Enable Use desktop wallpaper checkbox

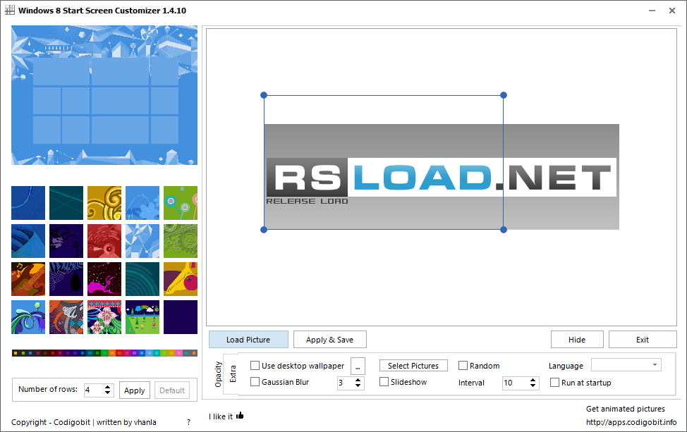tap(255, 366)
